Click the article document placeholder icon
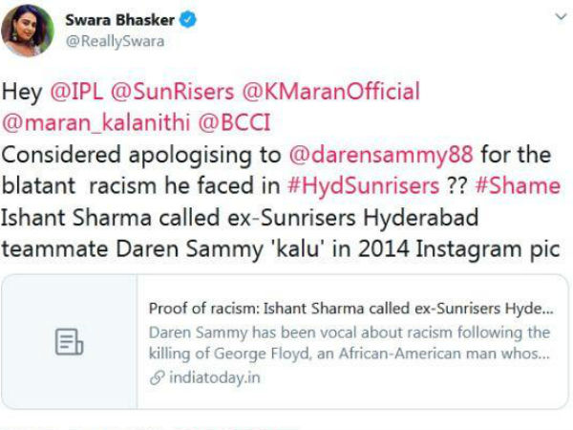The height and width of the screenshot is (430, 573). (x=69, y=342)
